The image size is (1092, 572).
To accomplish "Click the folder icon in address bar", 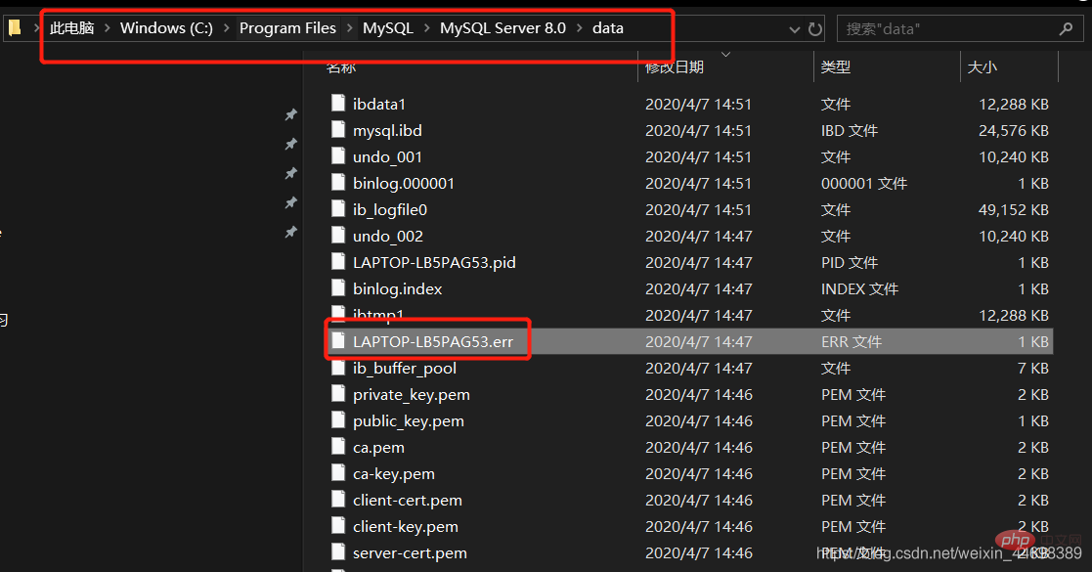I will (15, 28).
